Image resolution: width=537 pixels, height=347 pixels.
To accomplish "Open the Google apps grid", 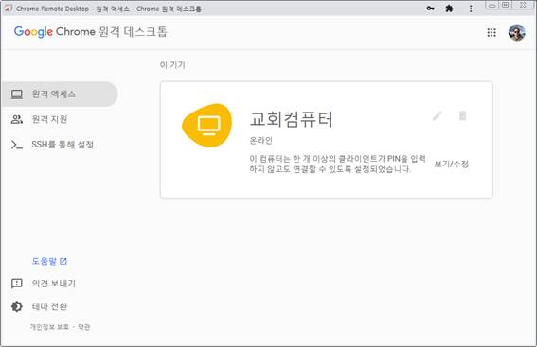I will (492, 32).
